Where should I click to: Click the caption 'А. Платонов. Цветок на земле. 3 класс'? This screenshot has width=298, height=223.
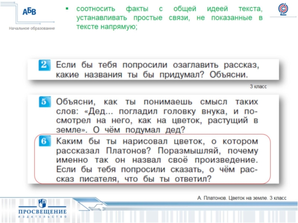click(x=242, y=198)
